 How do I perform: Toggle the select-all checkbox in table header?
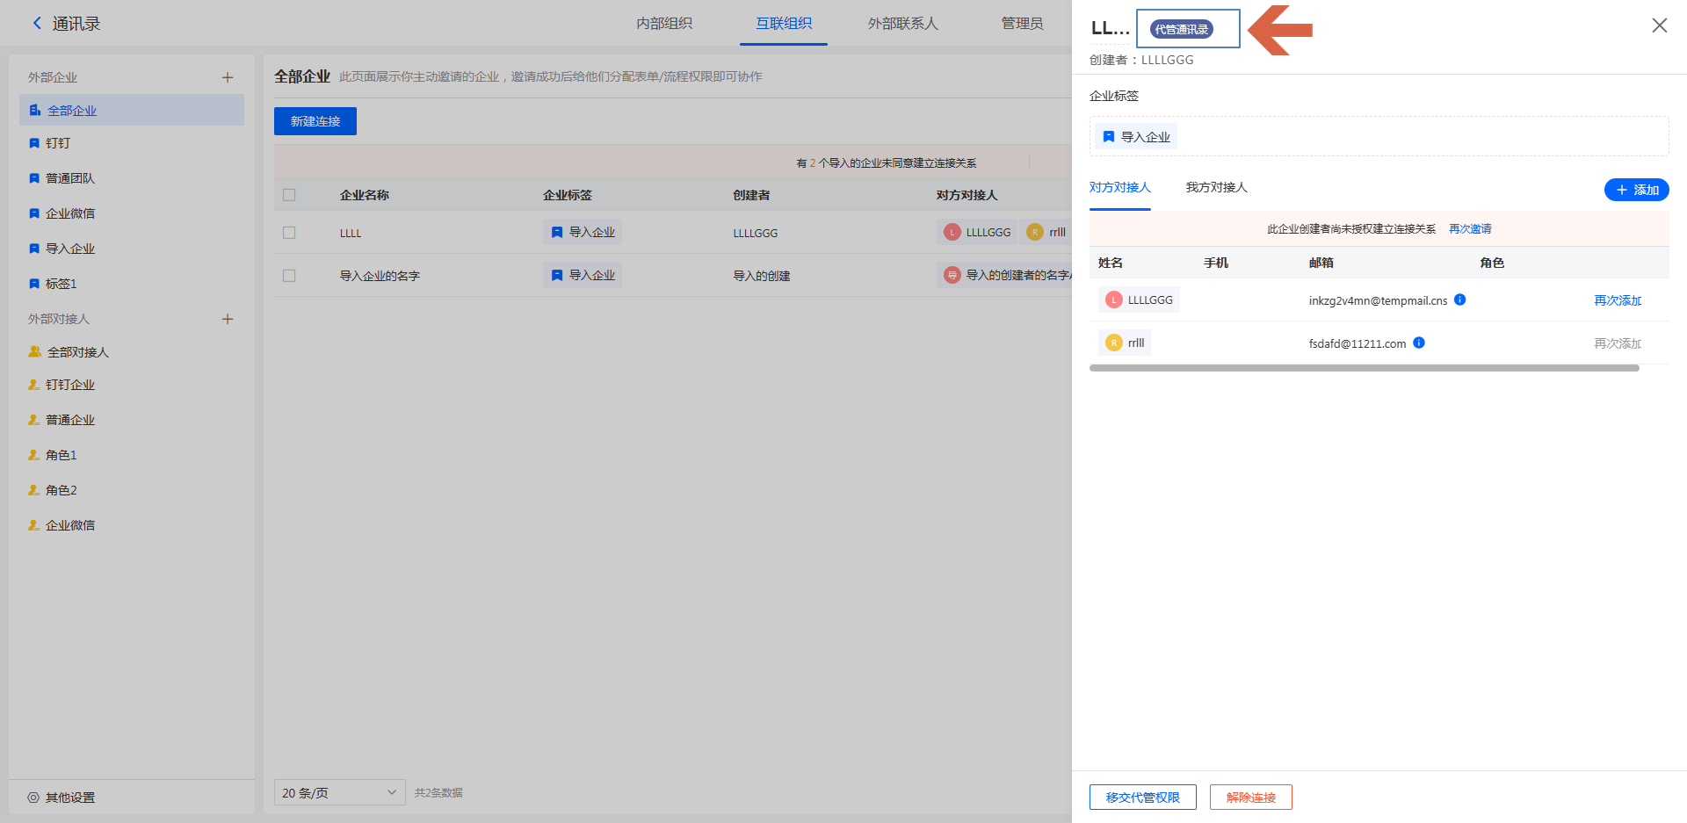click(x=289, y=195)
